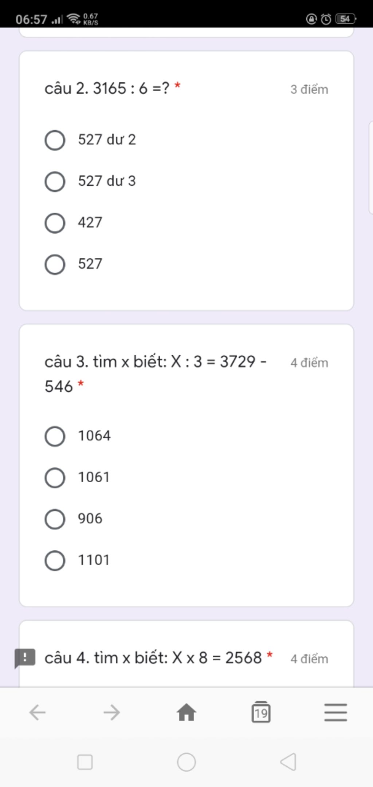Select answer 1061 for câu 3

[x=55, y=478]
